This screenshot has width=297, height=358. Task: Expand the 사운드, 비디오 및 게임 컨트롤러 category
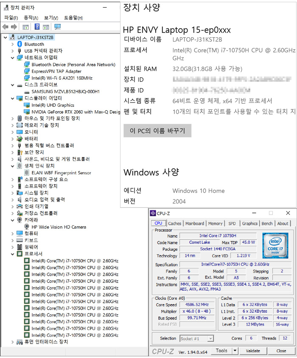[x=13, y=159]
